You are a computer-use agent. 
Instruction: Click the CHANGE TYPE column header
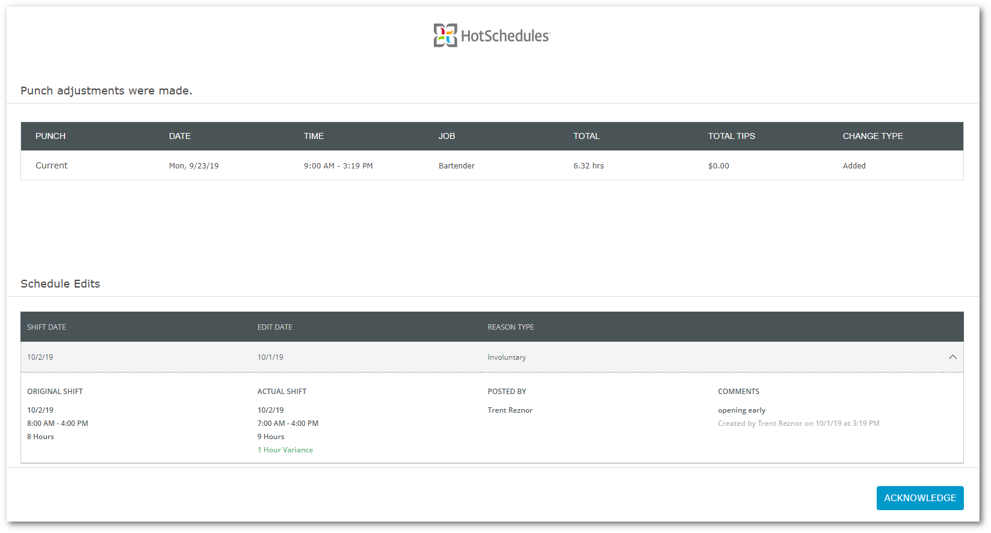point(872,136)
